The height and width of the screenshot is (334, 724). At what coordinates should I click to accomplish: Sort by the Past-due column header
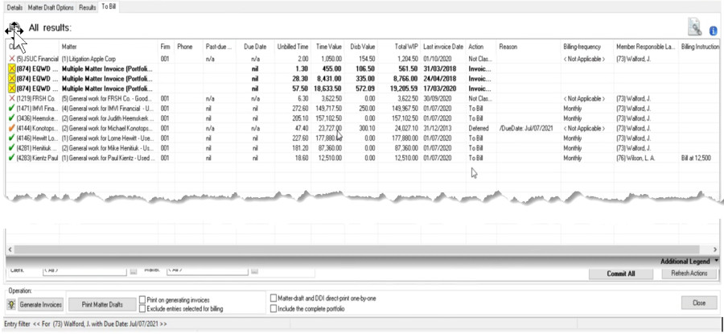pos(220,47)
